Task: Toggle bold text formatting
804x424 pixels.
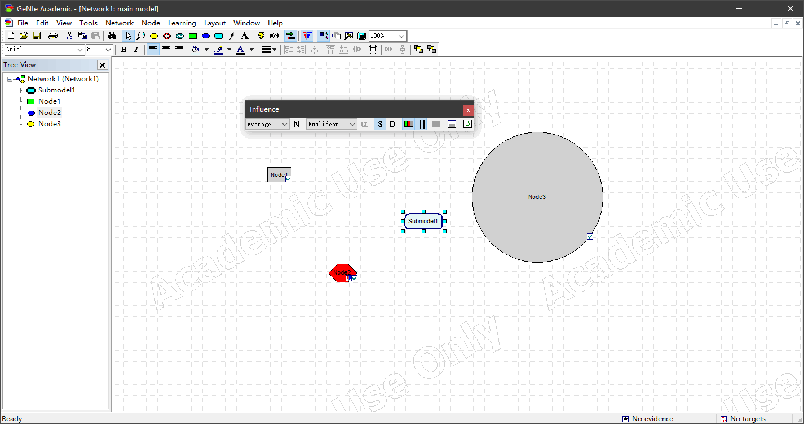Action: 123,50
